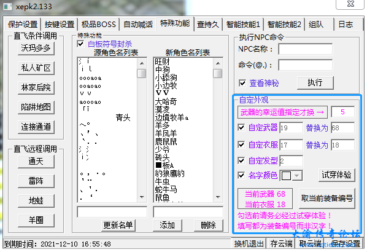
Task: Toggle the 自定武器 checkbox
Action: [241, 127]
